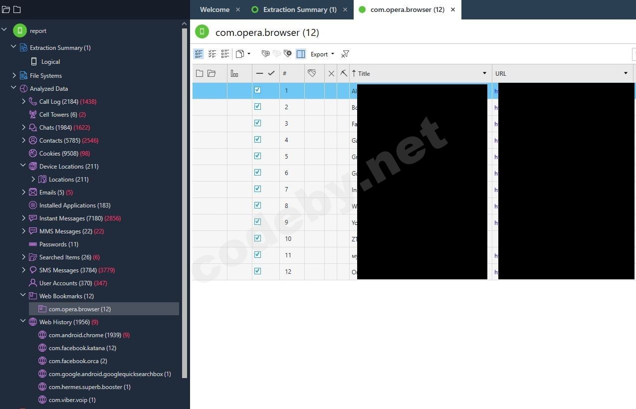
Task: Click the clear filter funnel icon
Action: [x=345, y=54]
